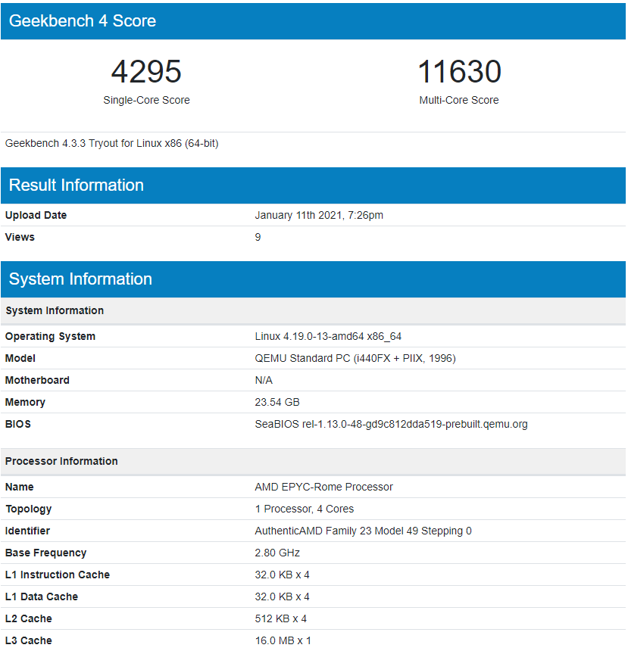This screenshot has height=651, width=628.
Task: Click 'Geekbench 4.3.3 Tryout for Linux x86 (64-bit)' text
Action: pyautogui.click(x=112, y=144)
